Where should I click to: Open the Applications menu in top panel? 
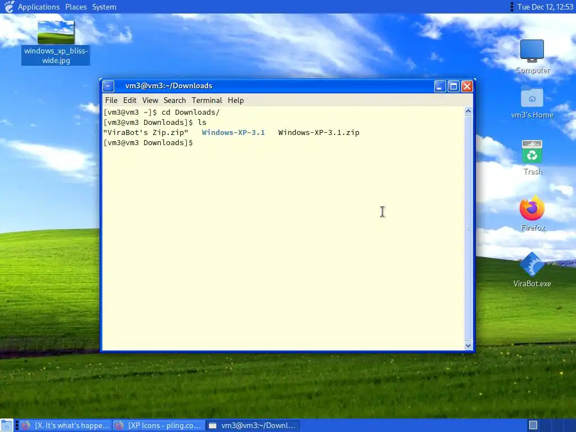(x=39, y=7)
